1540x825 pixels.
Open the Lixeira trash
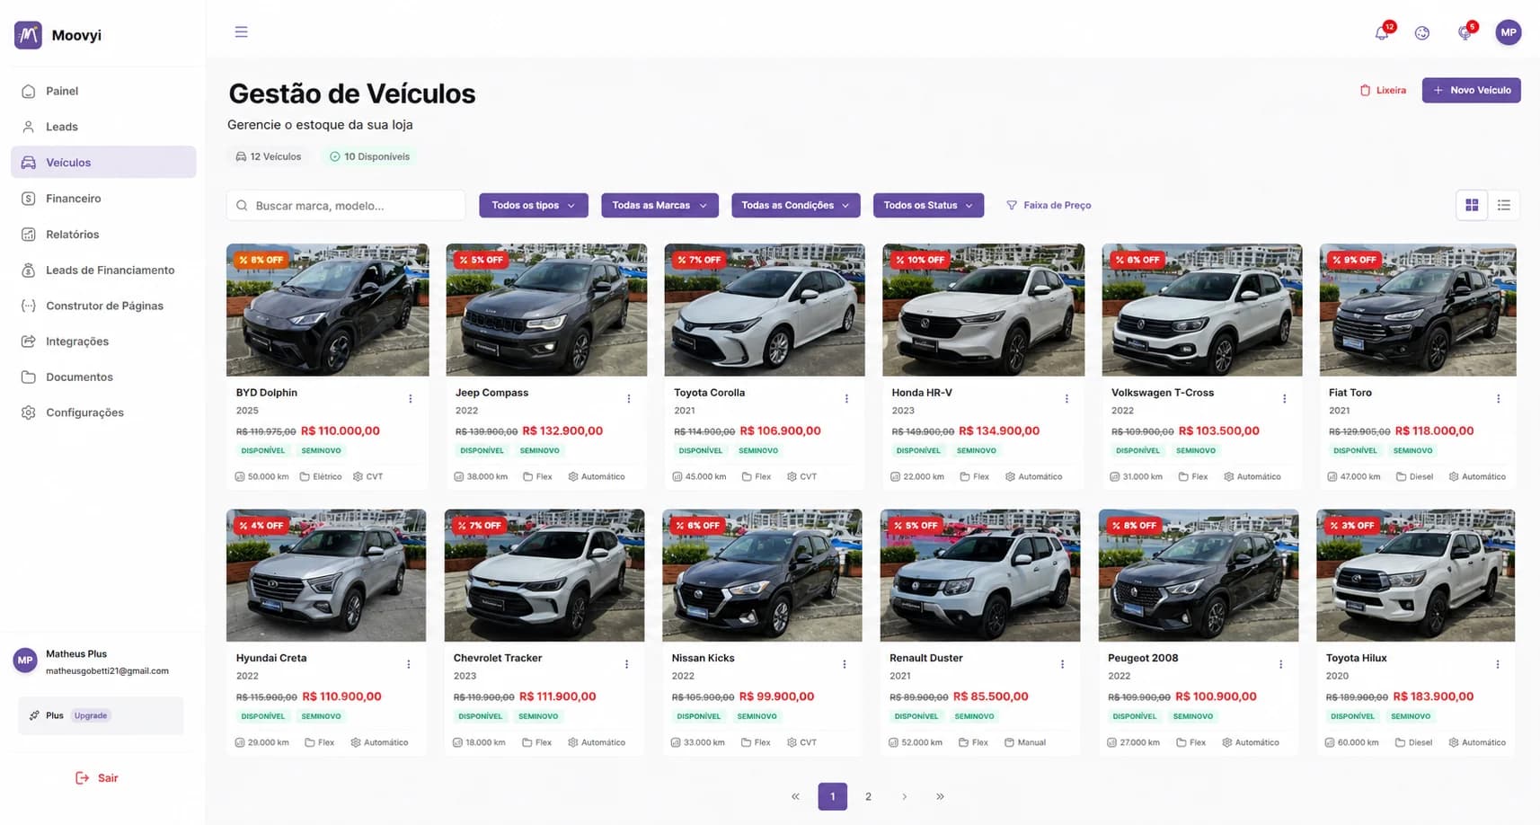1383,90
